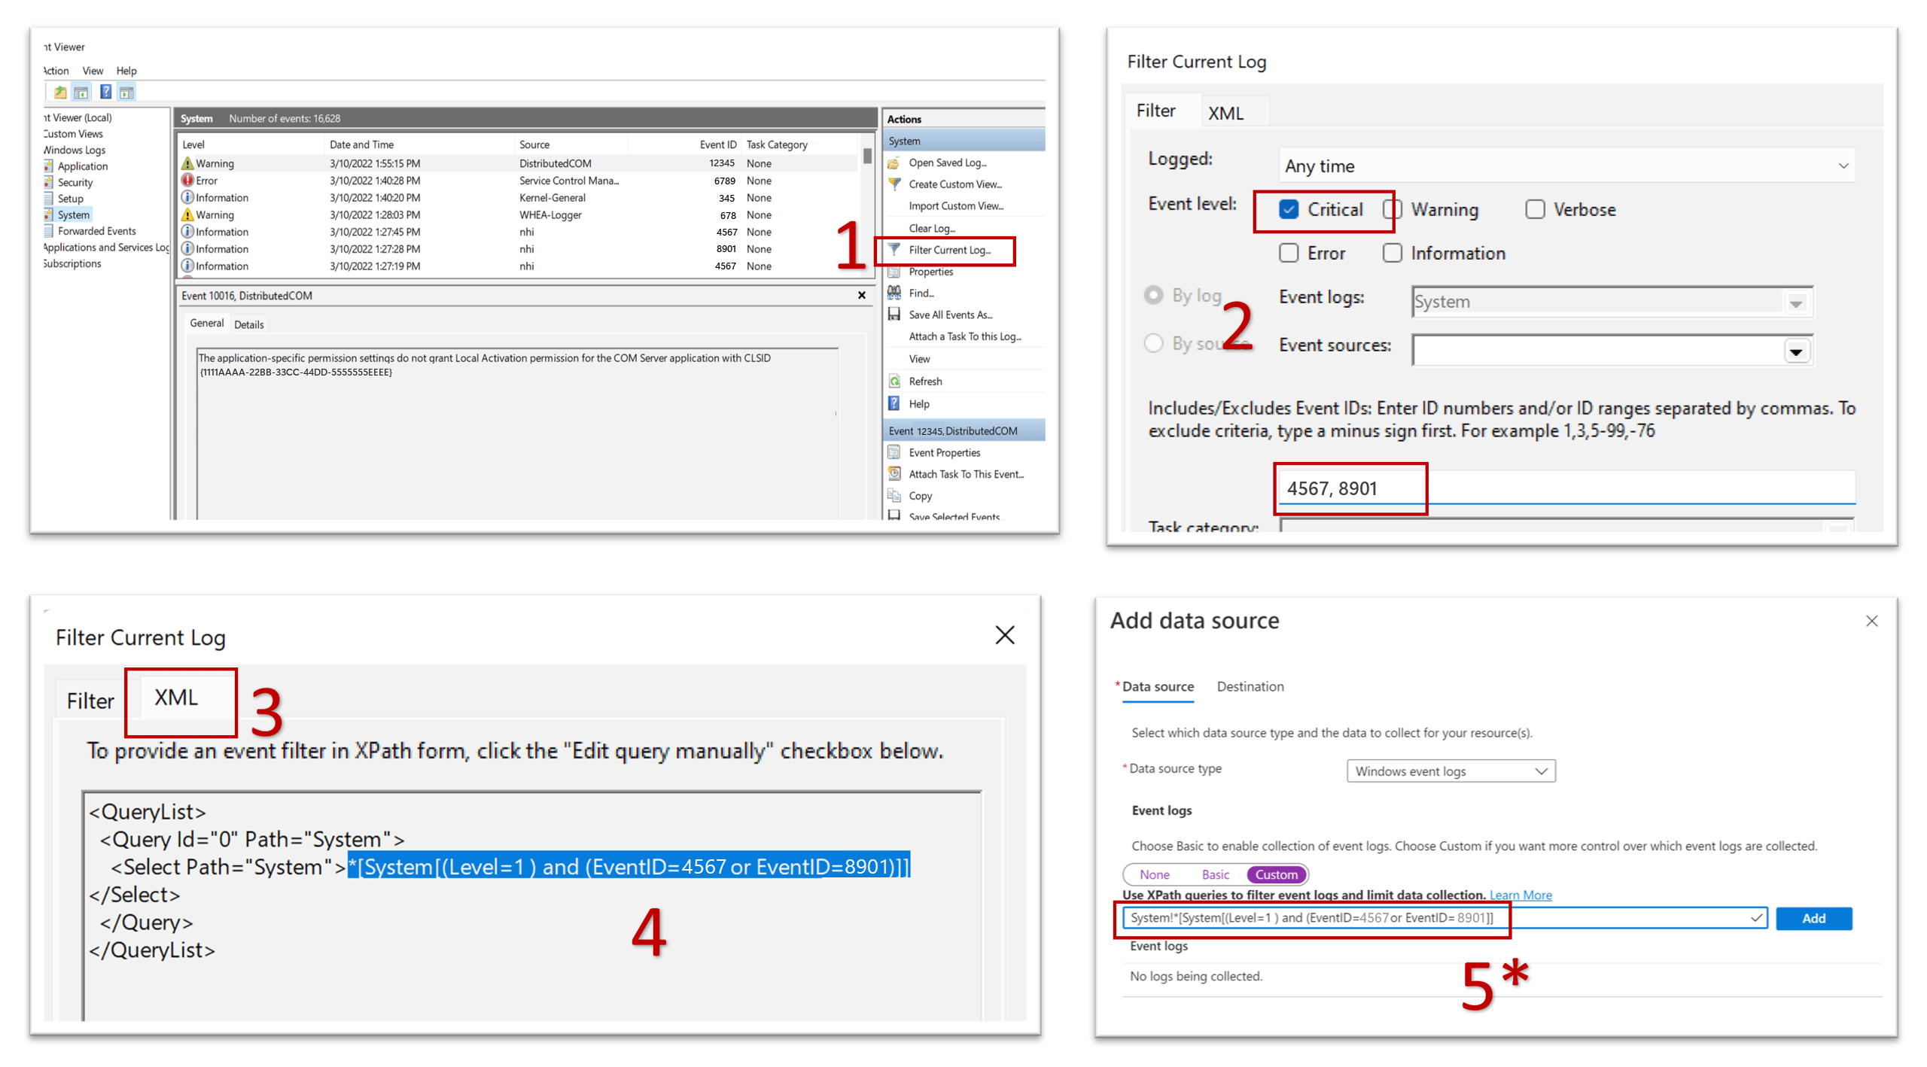Select Filter Current Log in Actions pane
The image size is (1927, 1067).
tap(950, 250)
